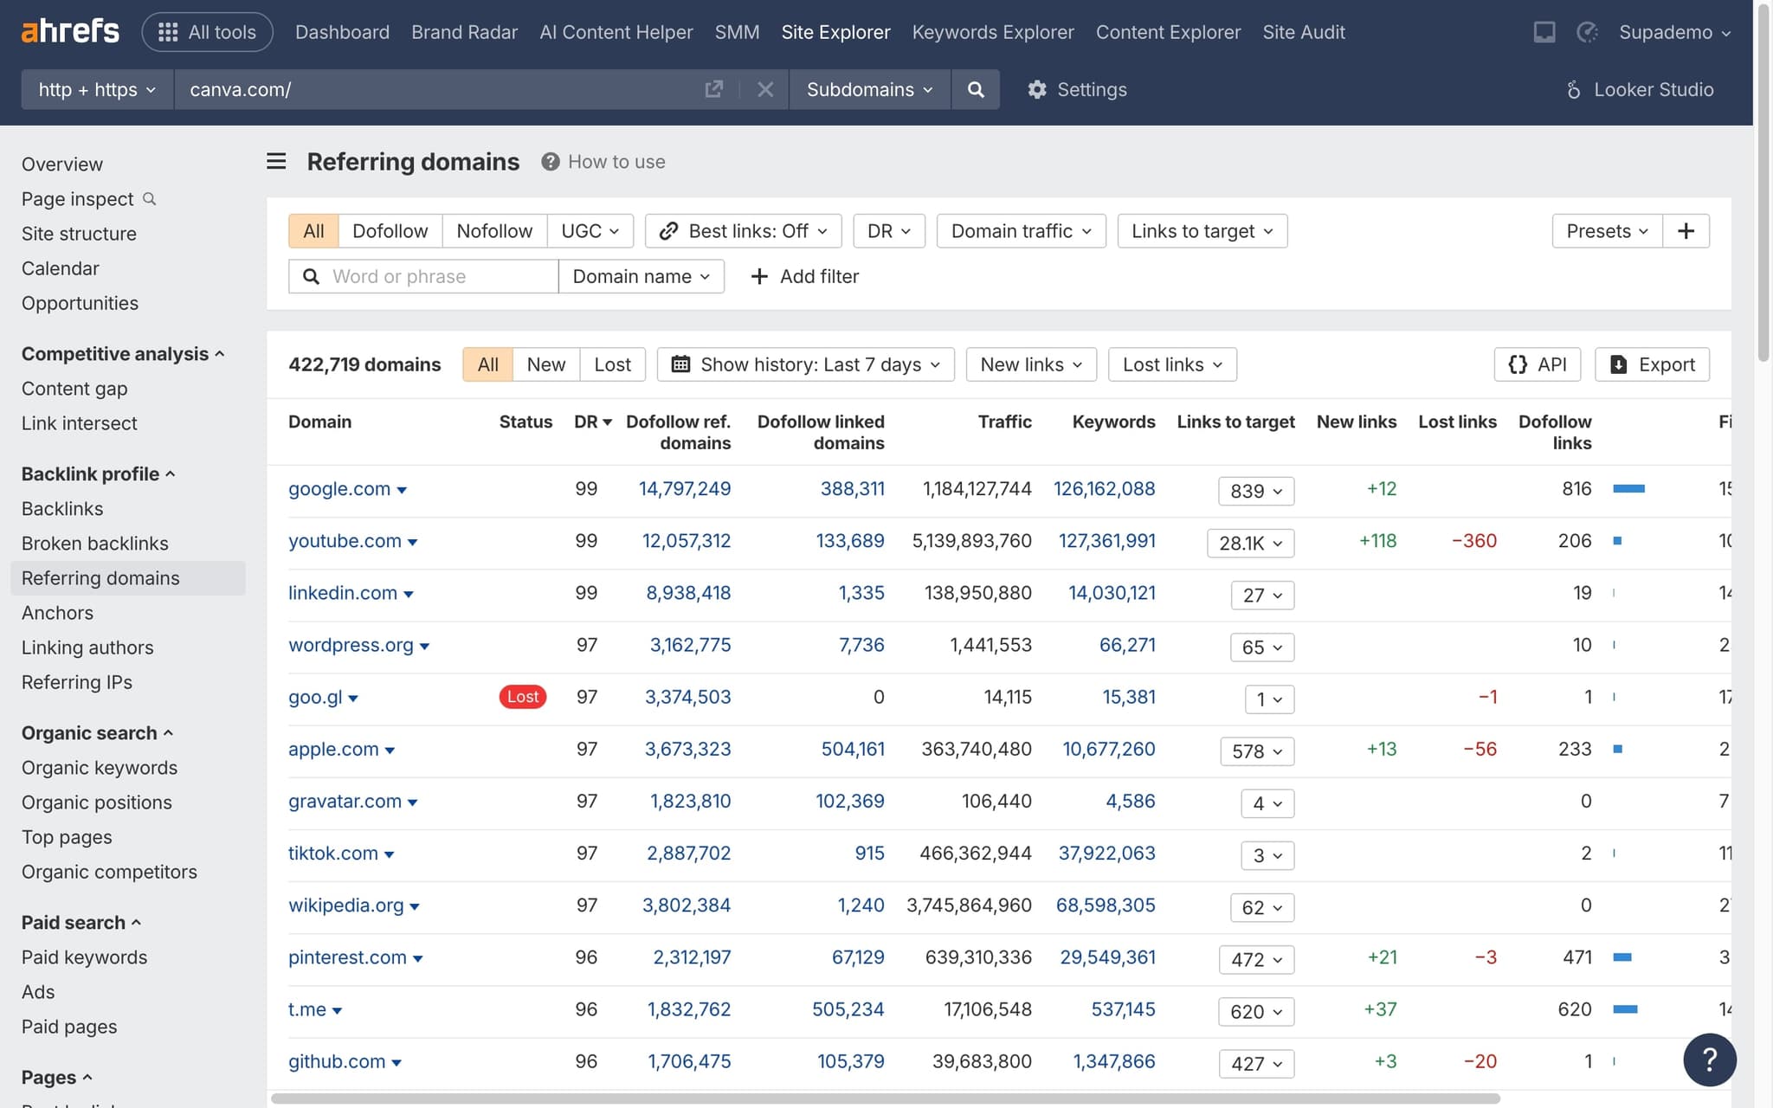Toggle the Lost domains view
The image size is (1773, 1108).
pos(612,364)
